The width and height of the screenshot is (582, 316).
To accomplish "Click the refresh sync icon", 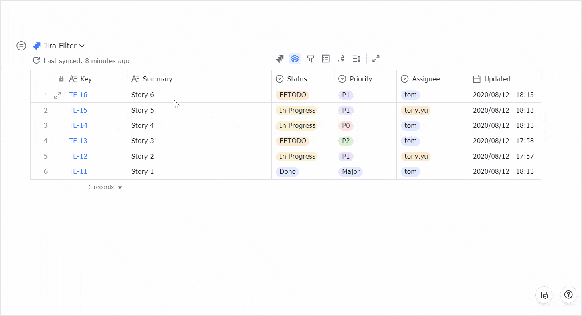I will [36, 61].
